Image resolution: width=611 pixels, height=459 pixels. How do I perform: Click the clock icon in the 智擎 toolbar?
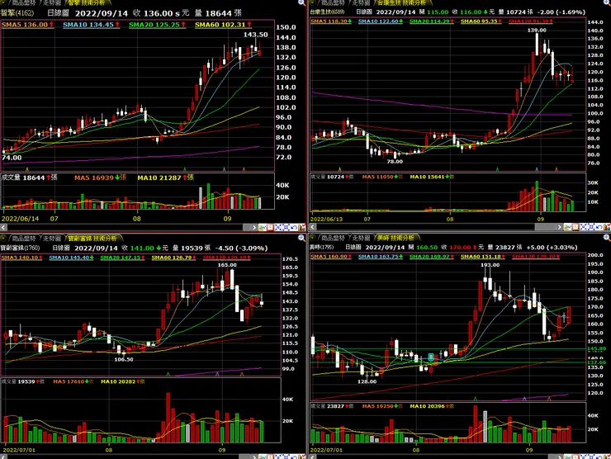click(x=270, y=227)
